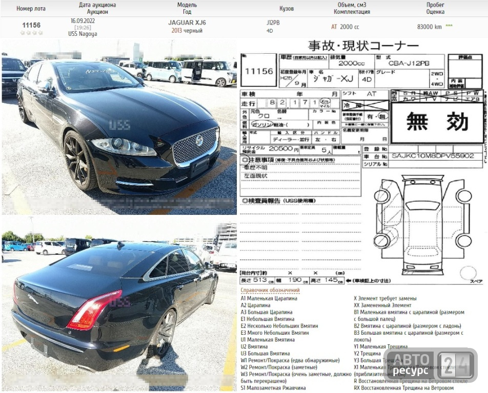Select the auction date 16.09.2022
Image resolution: width=488 pixels, height=393 pixels.
pyautogui.click(x=83, y=21)
